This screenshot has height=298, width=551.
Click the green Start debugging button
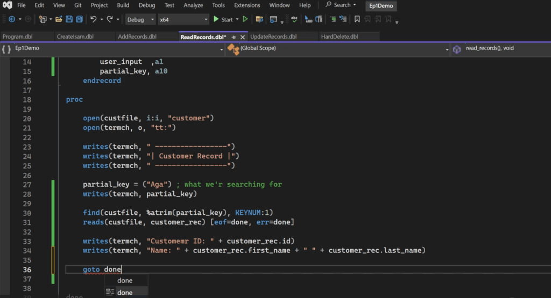223,19
